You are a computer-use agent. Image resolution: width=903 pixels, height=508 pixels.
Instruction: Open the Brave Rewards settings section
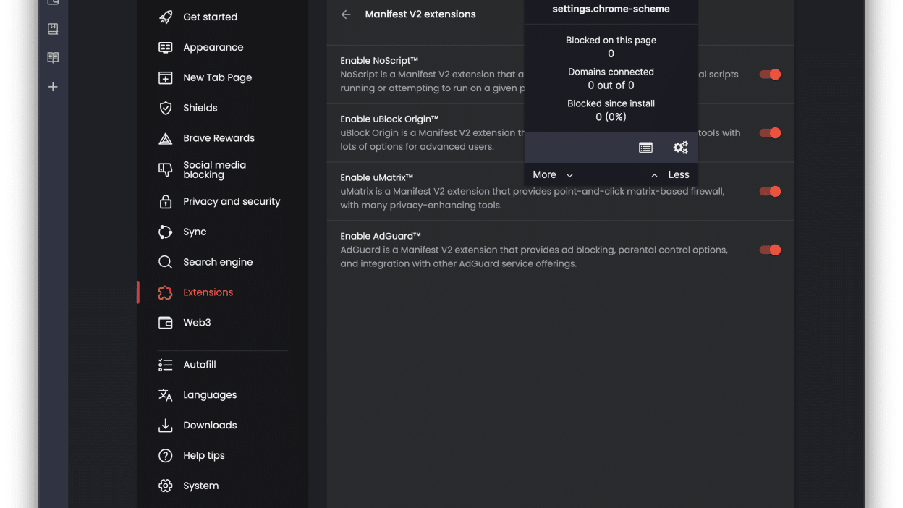(x=218, y=137)
